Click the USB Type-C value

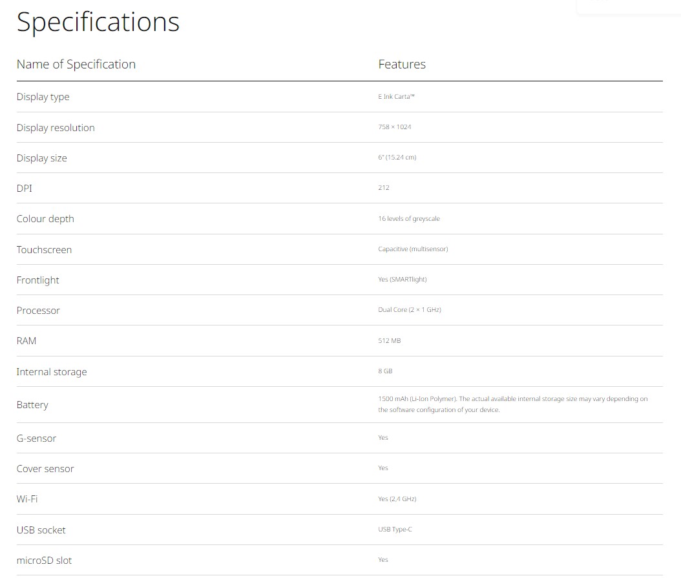(x=395, y=530)
